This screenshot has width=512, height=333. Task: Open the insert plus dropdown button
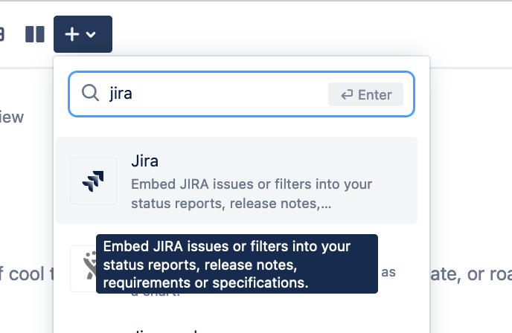[x=83, y=34]
